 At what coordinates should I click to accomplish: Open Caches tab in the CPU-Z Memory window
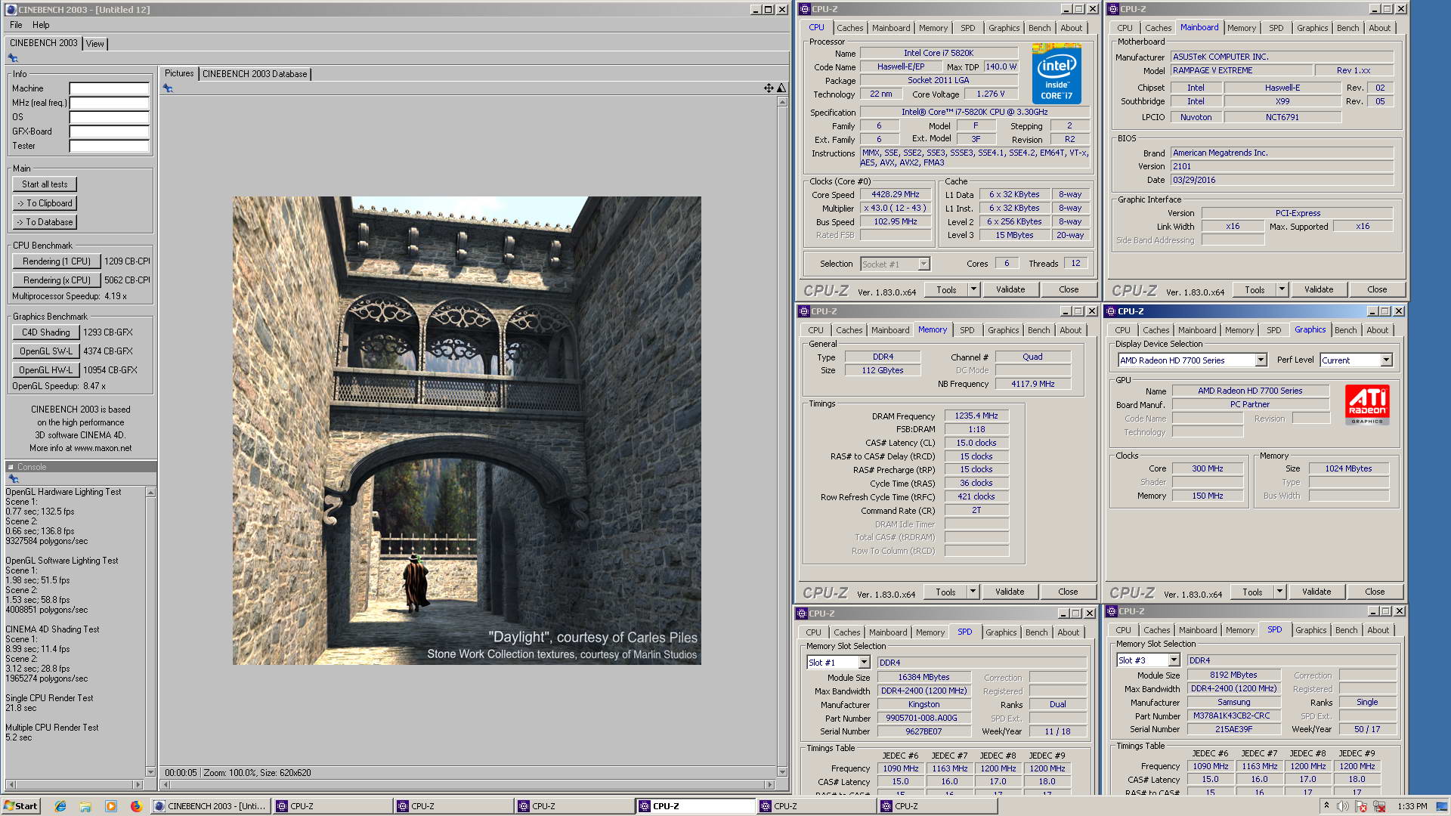tap(849, 330)
